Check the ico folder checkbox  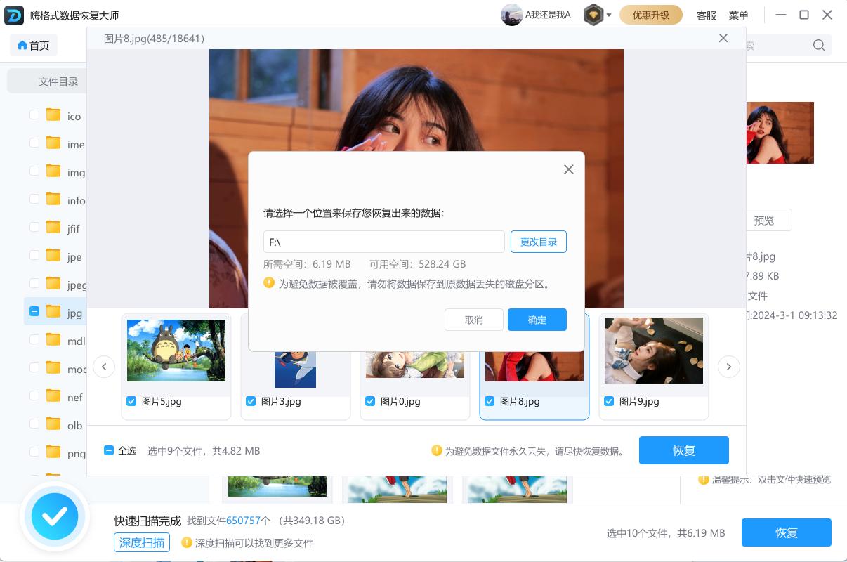(34, 115)
